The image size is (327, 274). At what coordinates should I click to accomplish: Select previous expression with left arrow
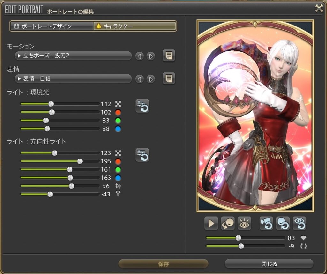tap(139, 78)
